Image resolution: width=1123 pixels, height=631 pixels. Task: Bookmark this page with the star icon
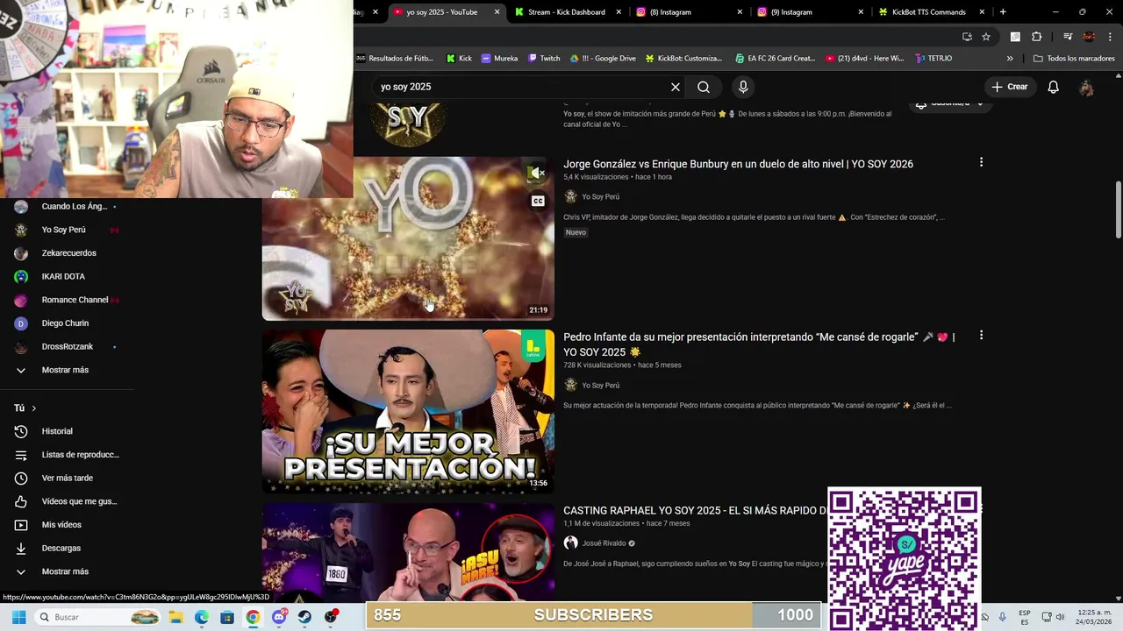coord(986,37)
